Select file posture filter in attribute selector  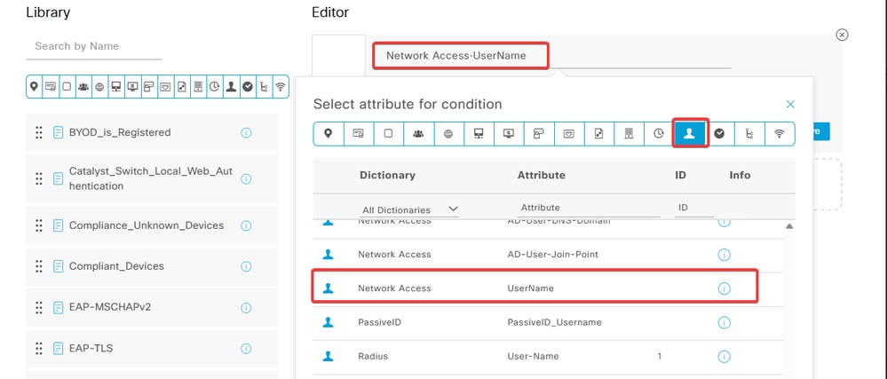[x=598, y=133]
